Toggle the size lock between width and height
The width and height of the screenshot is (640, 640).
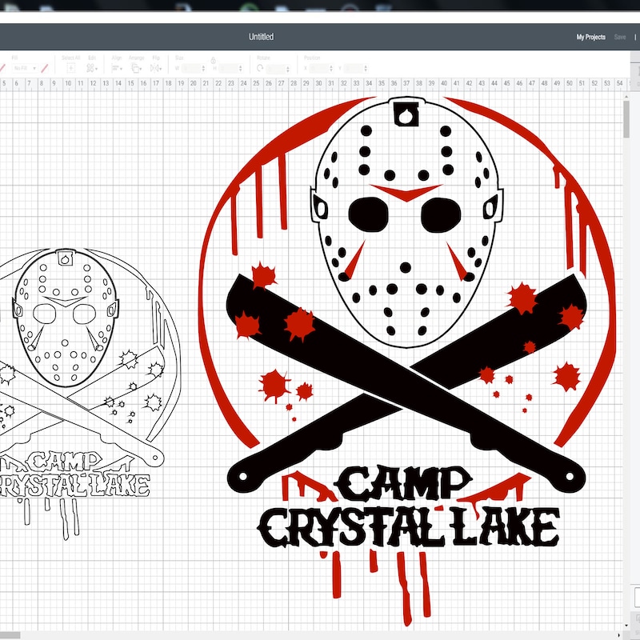coord(213,62)
